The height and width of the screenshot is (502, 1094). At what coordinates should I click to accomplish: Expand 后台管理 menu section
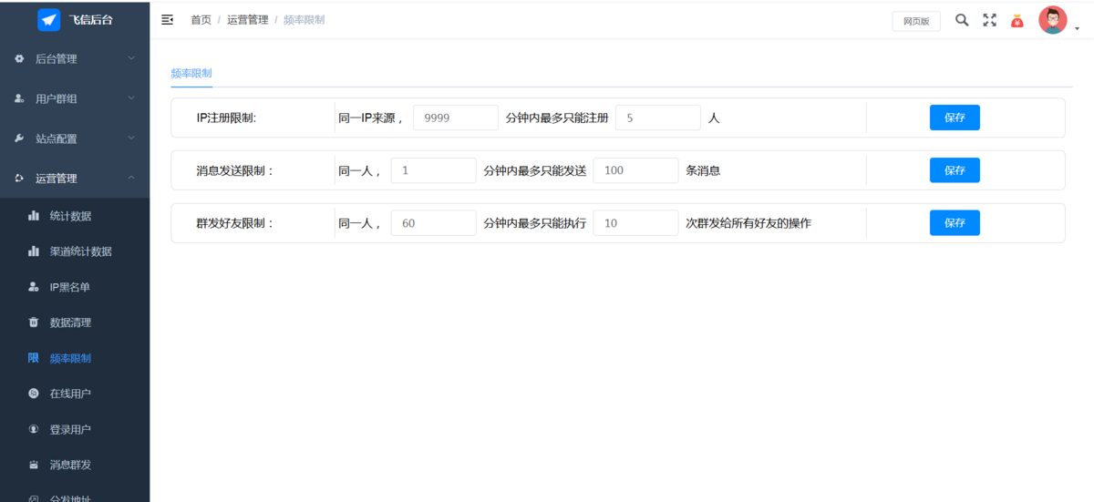point(75,58)
